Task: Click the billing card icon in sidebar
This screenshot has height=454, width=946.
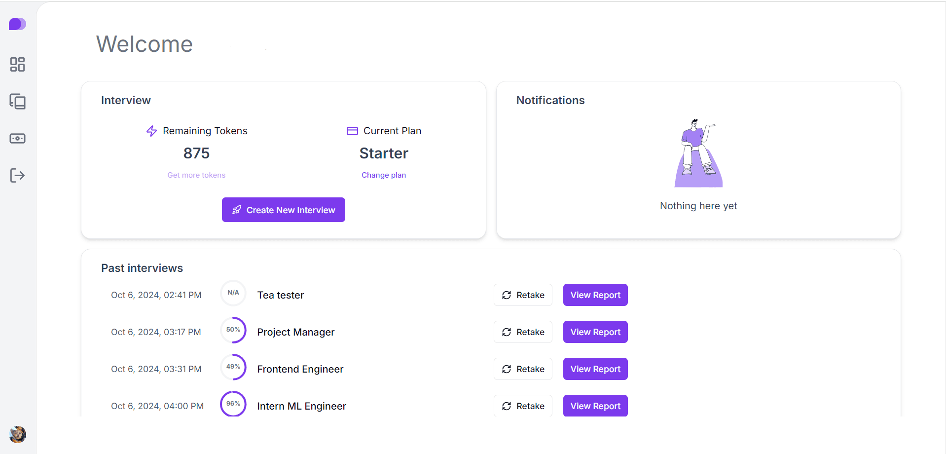Action: click(x=18, y=139)
